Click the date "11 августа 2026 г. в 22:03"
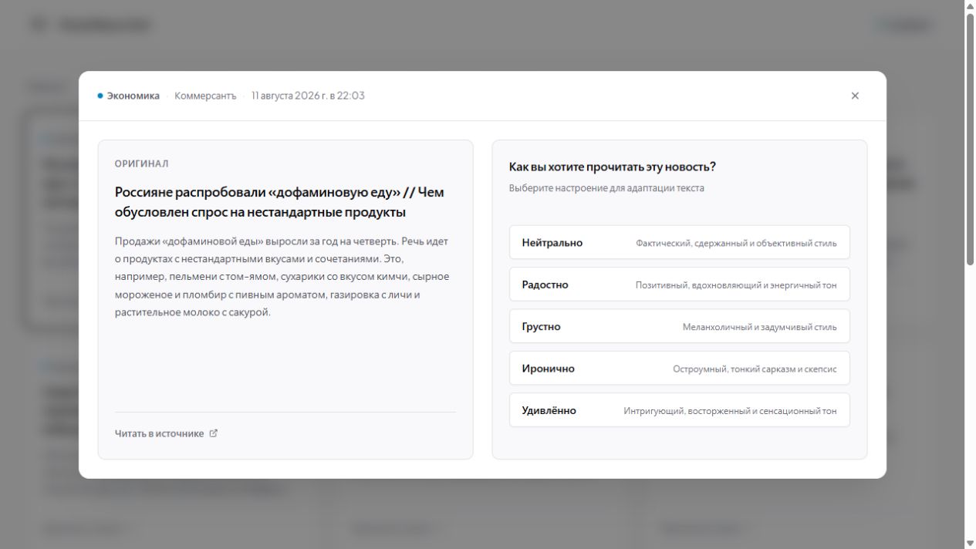Viewport: 976px width, 549px height. point(308,96)
